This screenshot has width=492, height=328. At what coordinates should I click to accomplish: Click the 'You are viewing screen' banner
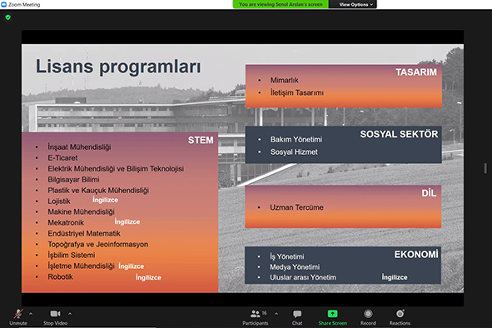pos(281,4)
